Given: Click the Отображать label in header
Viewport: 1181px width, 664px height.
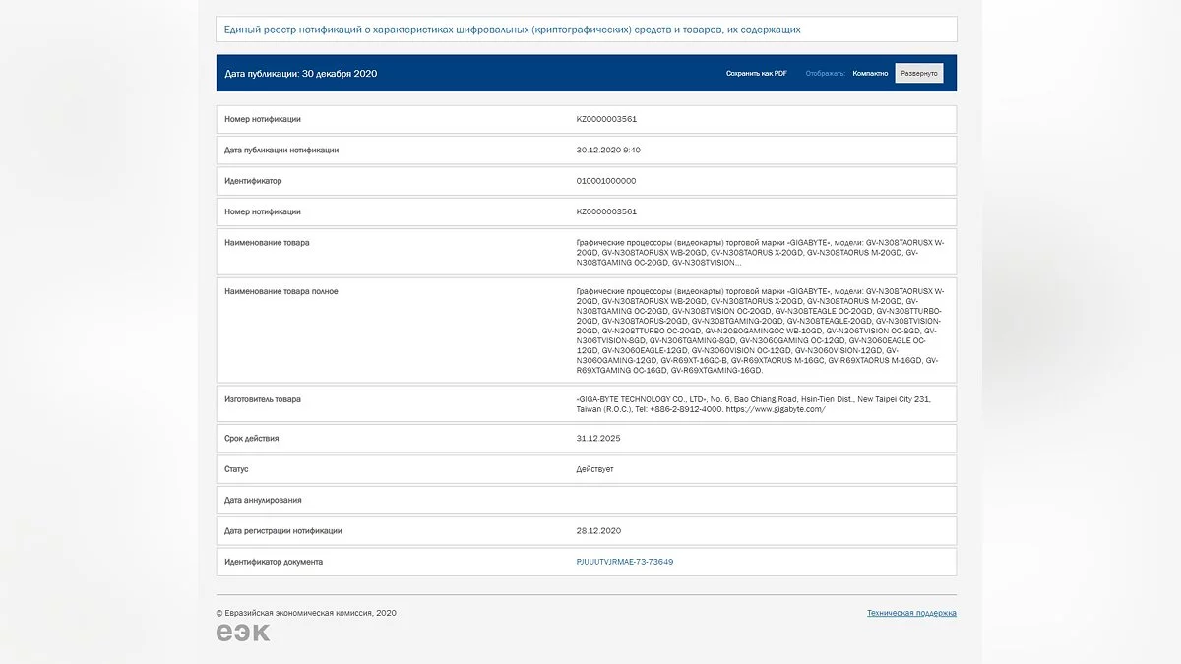Looking at the screenshot, I should pos(825,73).
